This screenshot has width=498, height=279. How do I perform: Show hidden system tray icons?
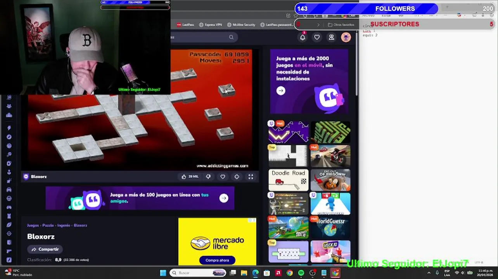(429, 273)
